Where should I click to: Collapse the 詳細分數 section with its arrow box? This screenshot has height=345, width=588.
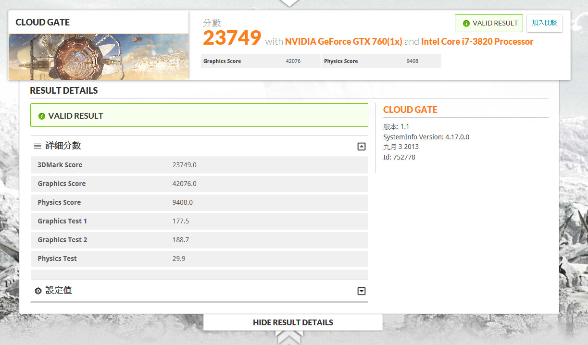click(362, 147)
